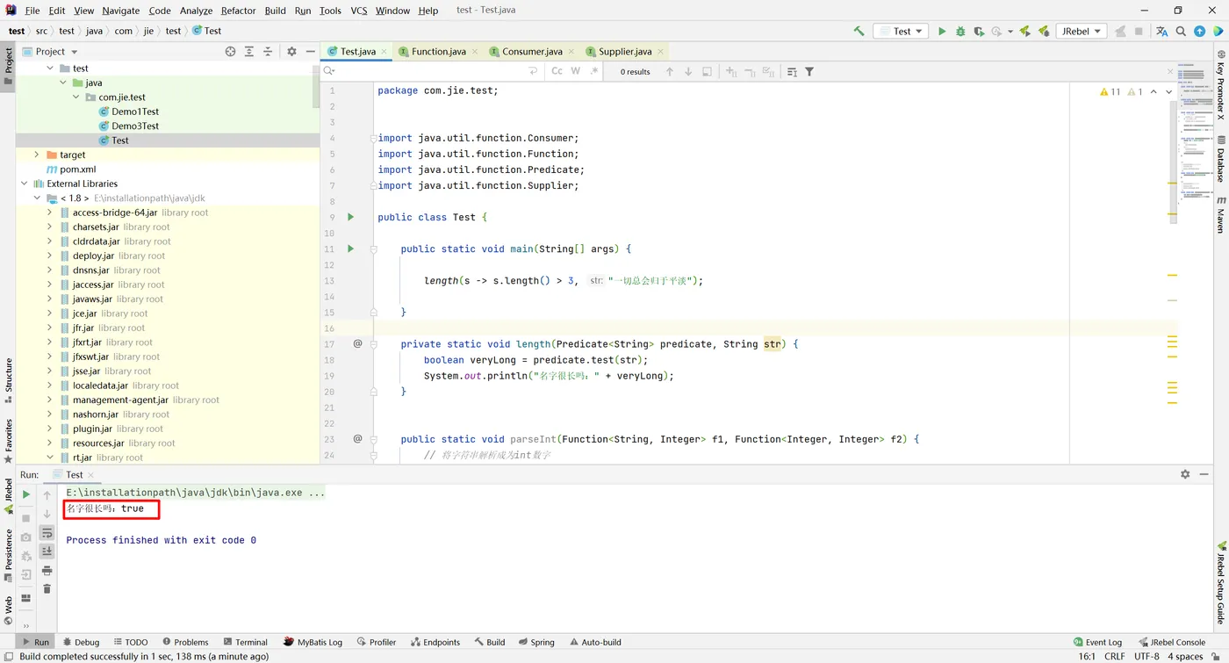The width and height of the screenshot is (1229, 663).
Task: Click Expand All in the Project panel
Action: (249, 52)
